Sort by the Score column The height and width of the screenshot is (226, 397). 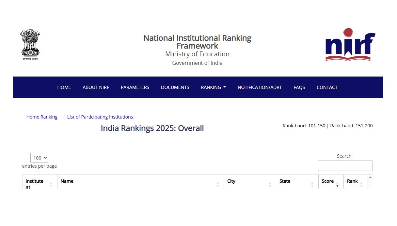[x=338, y=184]
